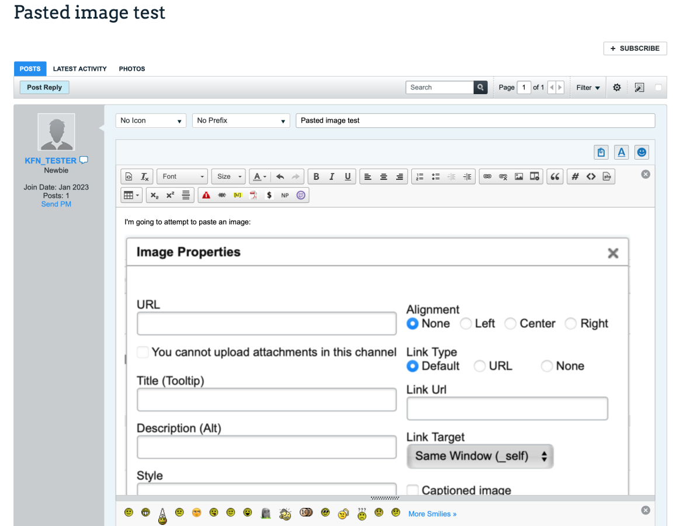Open the No Icon dropdown
Viewport: 697px width, 526px height.
[x=151, y=120]
